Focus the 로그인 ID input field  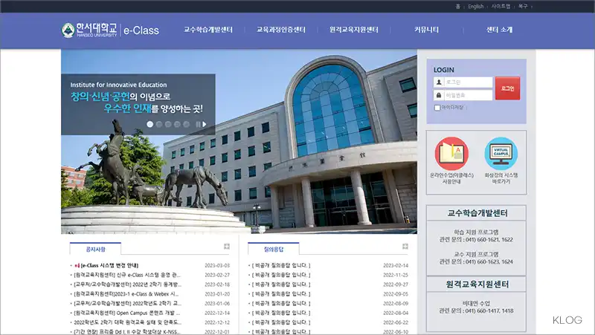point(468,82)
